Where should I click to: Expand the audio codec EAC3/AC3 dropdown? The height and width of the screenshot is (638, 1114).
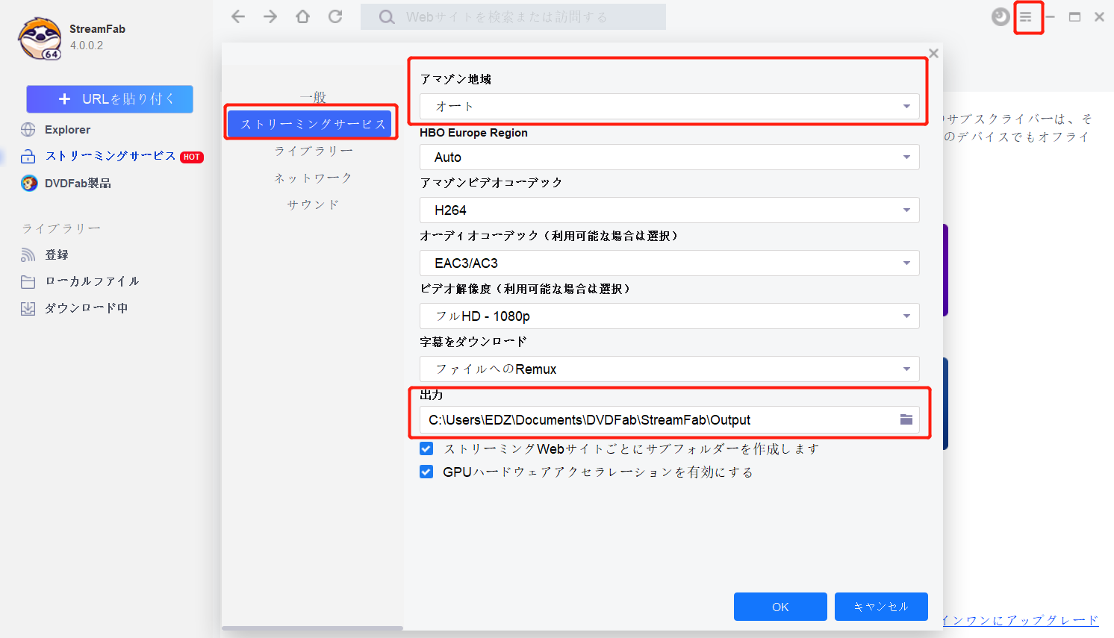coord(669,263)
